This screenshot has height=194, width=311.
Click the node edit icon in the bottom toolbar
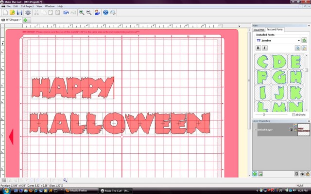point(65,180)
